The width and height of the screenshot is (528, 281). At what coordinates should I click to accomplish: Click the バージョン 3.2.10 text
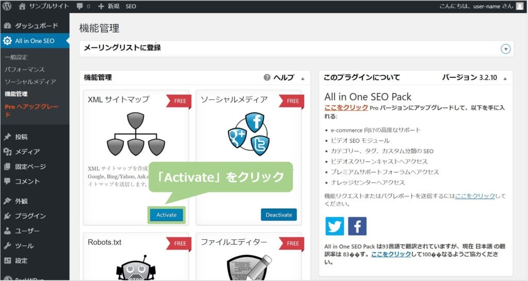[469, 77]
